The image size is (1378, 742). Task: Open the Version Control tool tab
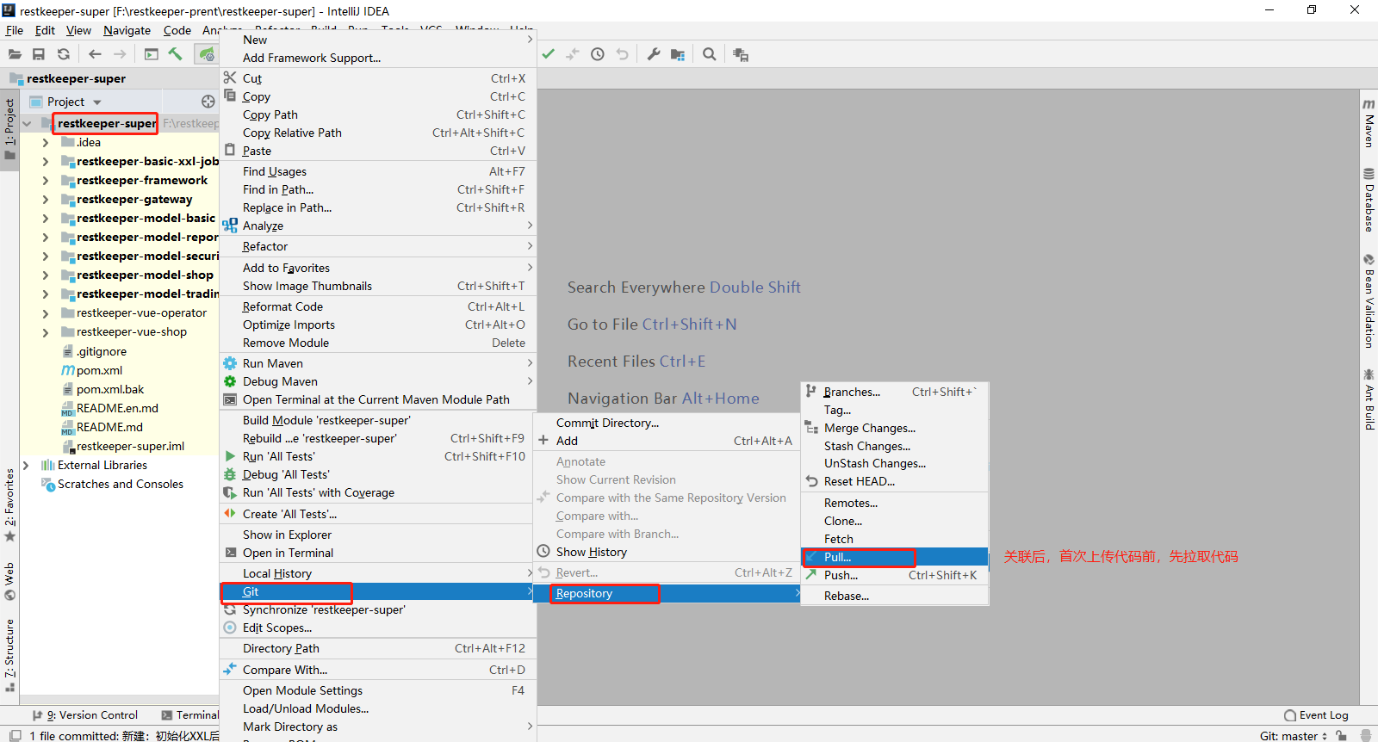point(85,715)
